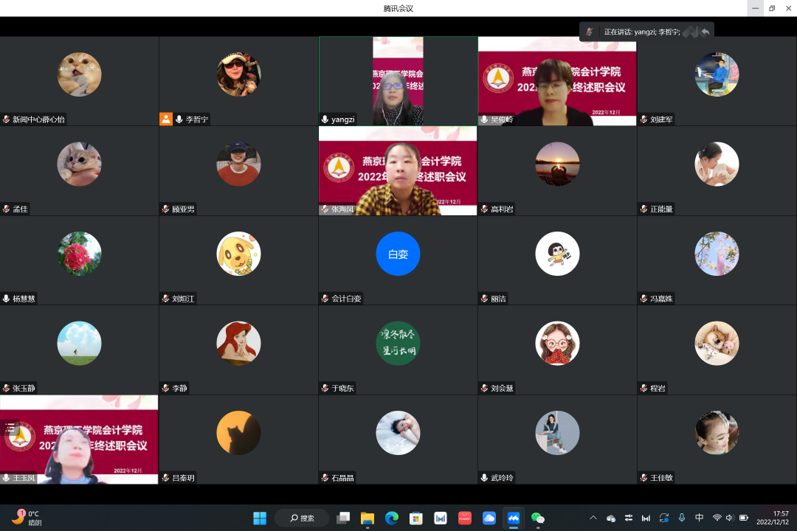Open the Windows Start menu
This screenshot has height=531, width=797.
pyautogui.click(x=260, y=518)
